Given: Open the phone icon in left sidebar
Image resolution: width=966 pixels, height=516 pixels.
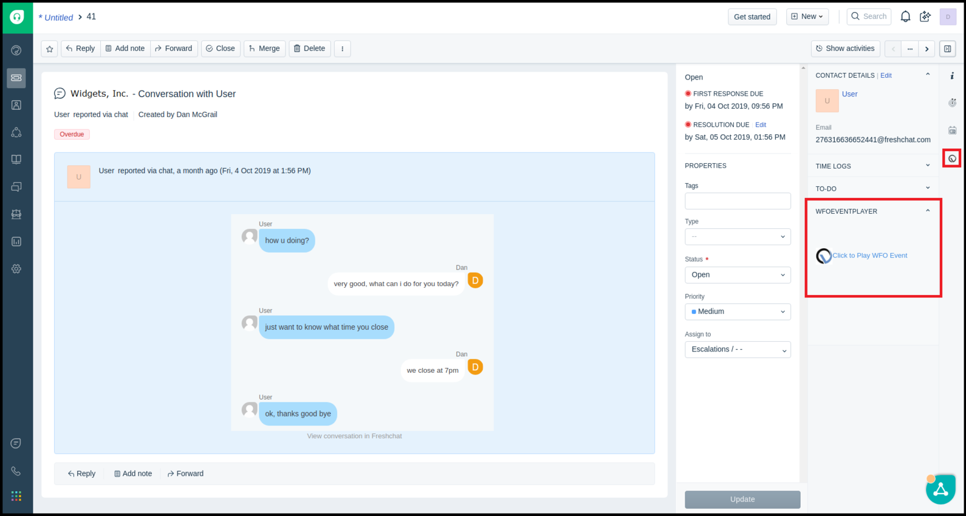Looking at the screenshot, I should coord(16,471).
